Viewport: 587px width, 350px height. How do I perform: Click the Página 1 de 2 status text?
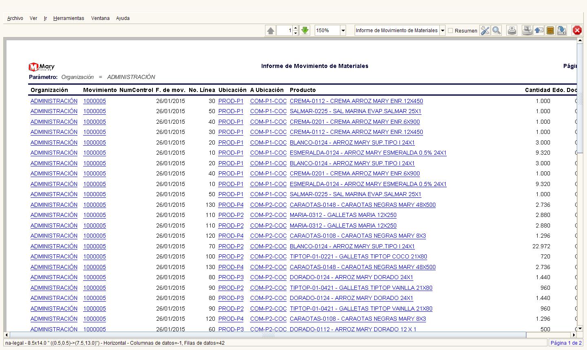click(566, 343)
